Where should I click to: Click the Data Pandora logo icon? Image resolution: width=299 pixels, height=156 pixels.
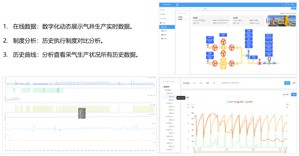coord(178,4)
